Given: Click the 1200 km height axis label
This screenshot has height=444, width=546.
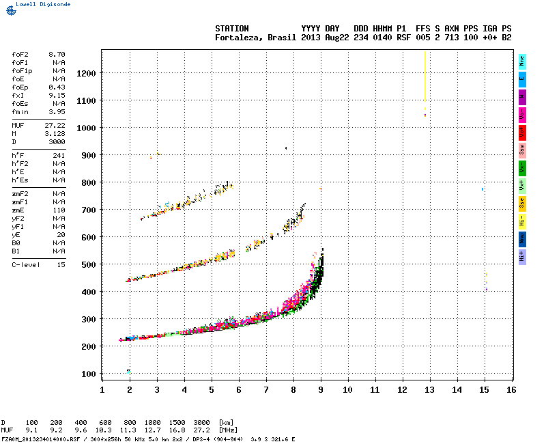Looking at the screenshot, I should tap(86, 74).
